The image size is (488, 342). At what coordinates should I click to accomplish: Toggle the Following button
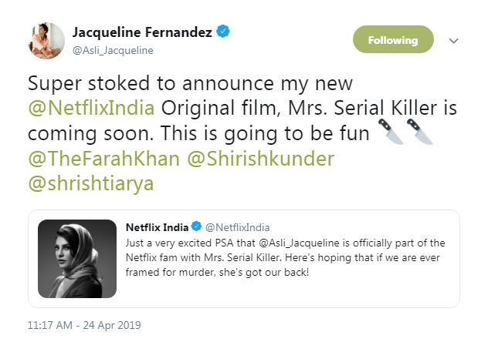pyautogui.click(x=393, y=40)
